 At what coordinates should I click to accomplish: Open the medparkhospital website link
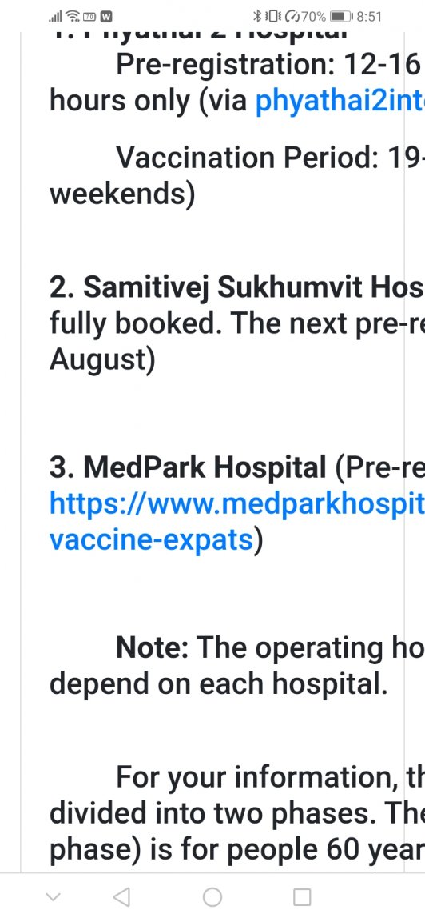(x=237, y=504)
